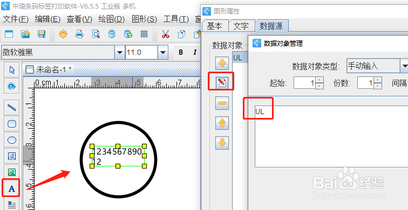Move data object down with arrow icon

(x=222, y=143)
